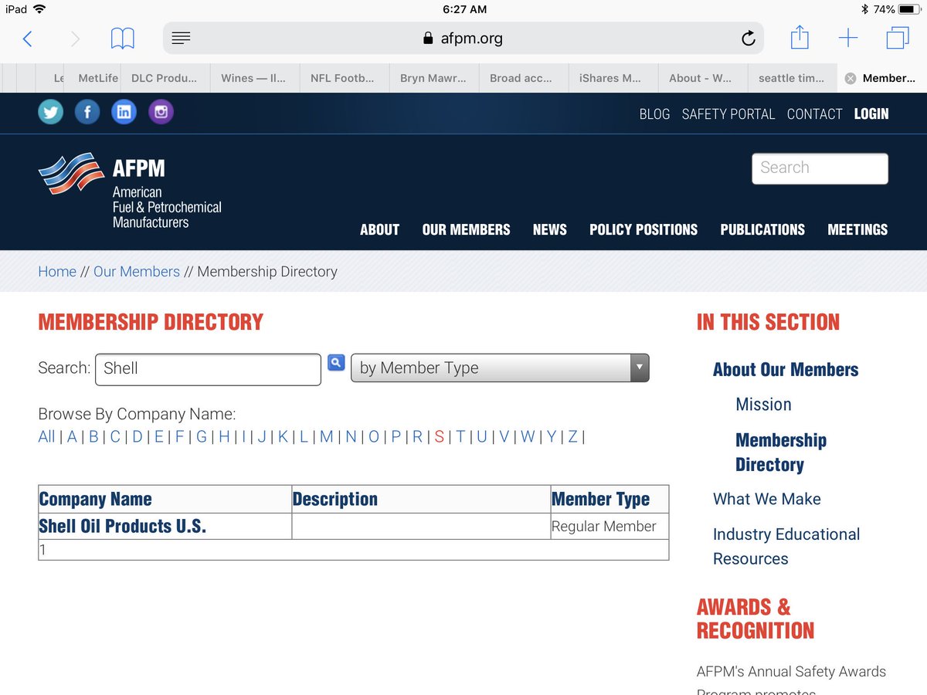The image size is (927, 695).
Task: Click the Member Type column header
Action: point(600,499)
